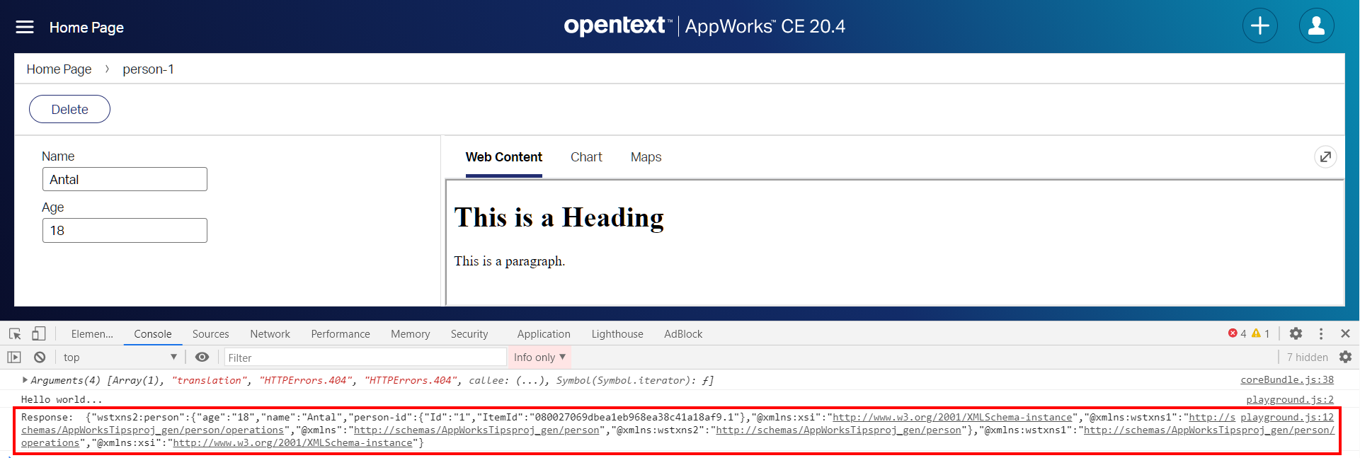Open the user profile icon

[1317, 26]
